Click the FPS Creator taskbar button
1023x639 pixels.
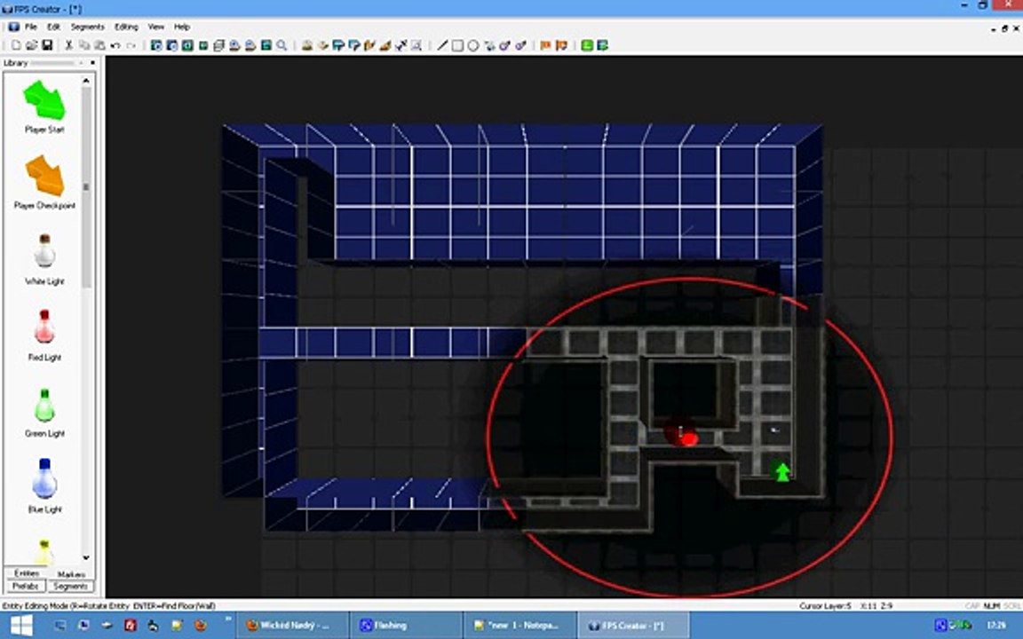coord(633,626)
